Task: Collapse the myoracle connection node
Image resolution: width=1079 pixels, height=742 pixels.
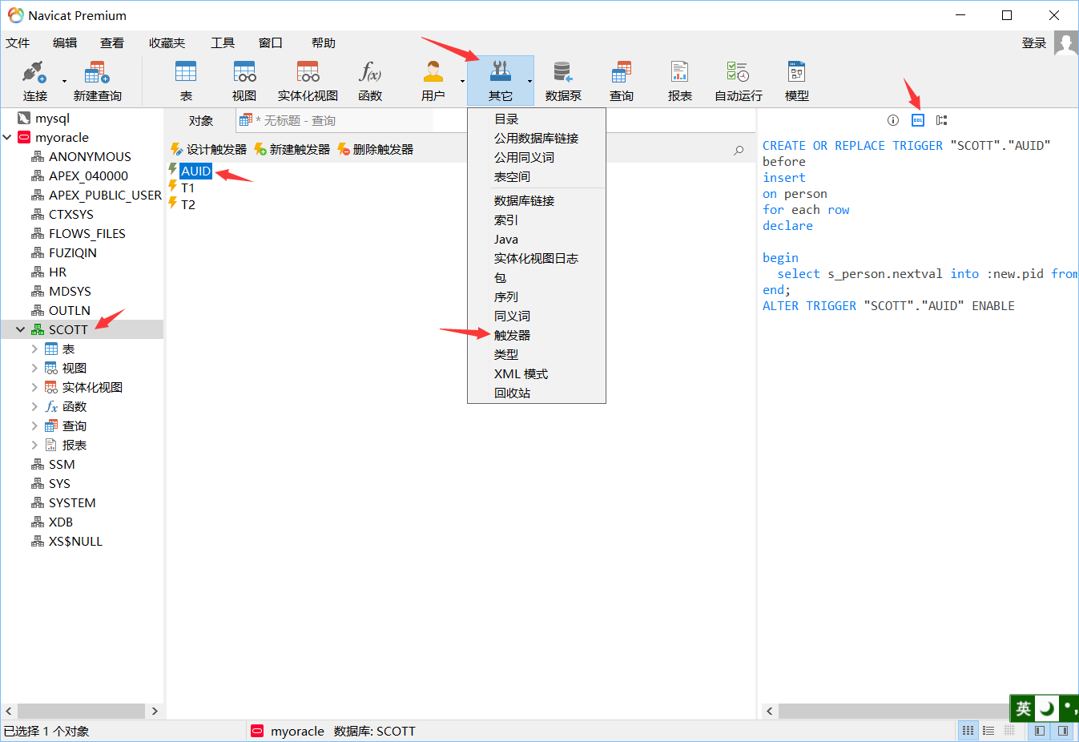Action: pyautogui.click(x=7, y=137)
